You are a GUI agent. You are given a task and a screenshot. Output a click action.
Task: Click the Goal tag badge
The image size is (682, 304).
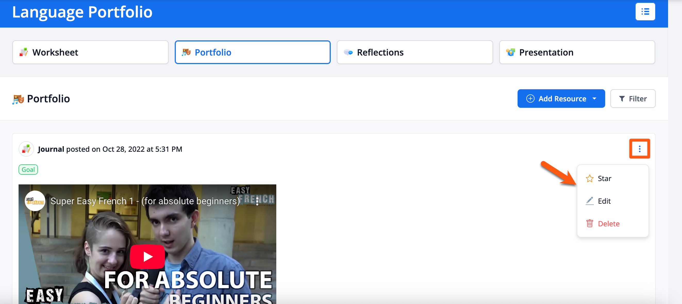(28, 169)
